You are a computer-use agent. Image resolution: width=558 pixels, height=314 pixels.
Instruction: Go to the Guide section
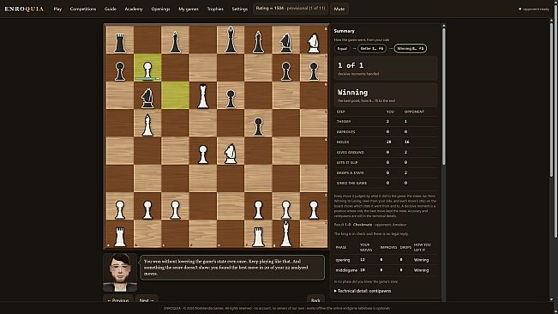[111, 9]
